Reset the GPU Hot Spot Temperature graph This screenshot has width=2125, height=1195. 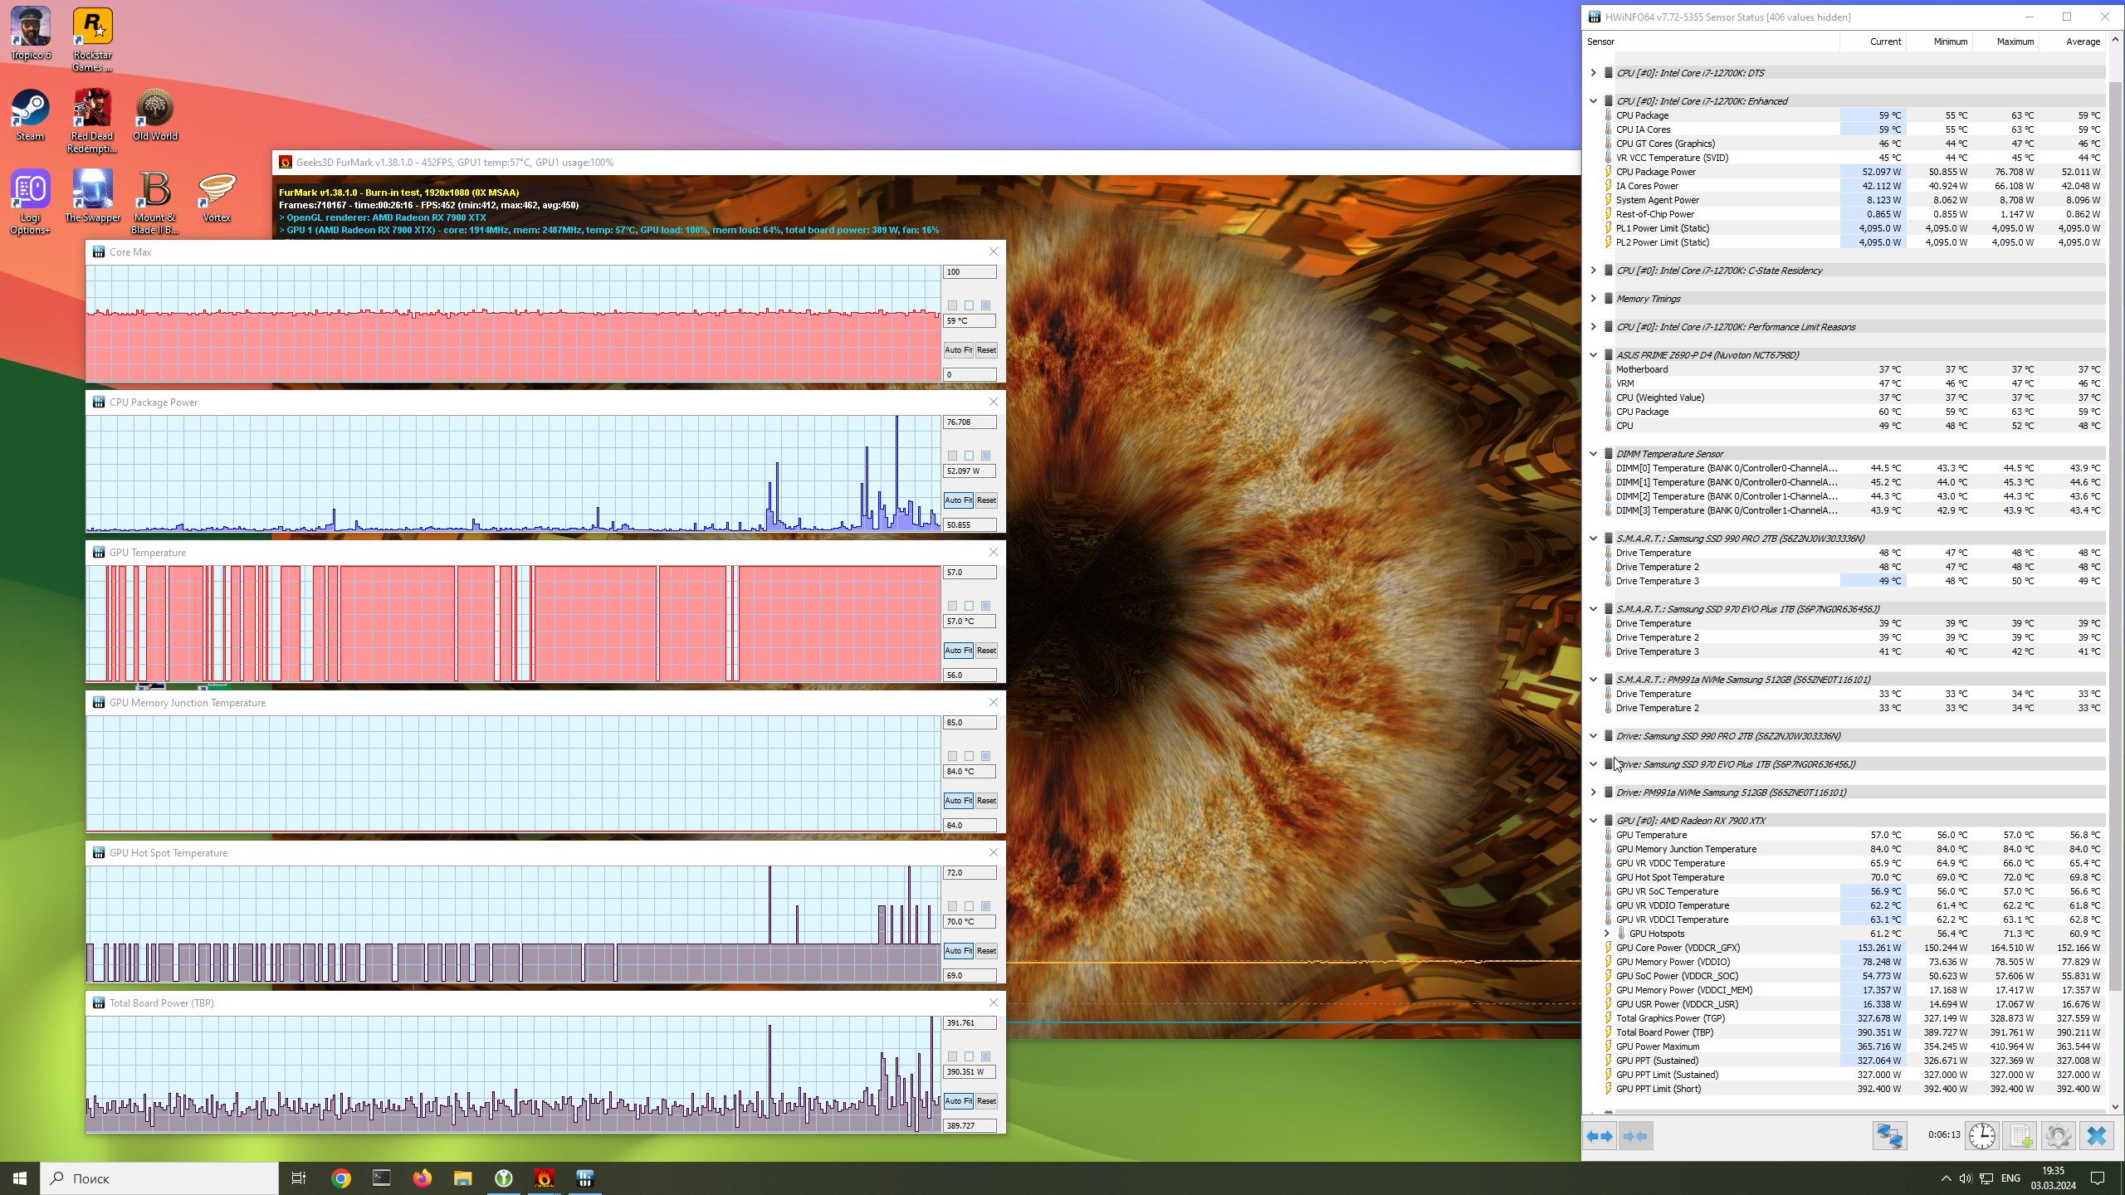coord(986,951)
